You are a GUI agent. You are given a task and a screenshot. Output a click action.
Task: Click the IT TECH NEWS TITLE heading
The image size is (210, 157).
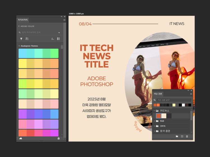tap(97, 56)
